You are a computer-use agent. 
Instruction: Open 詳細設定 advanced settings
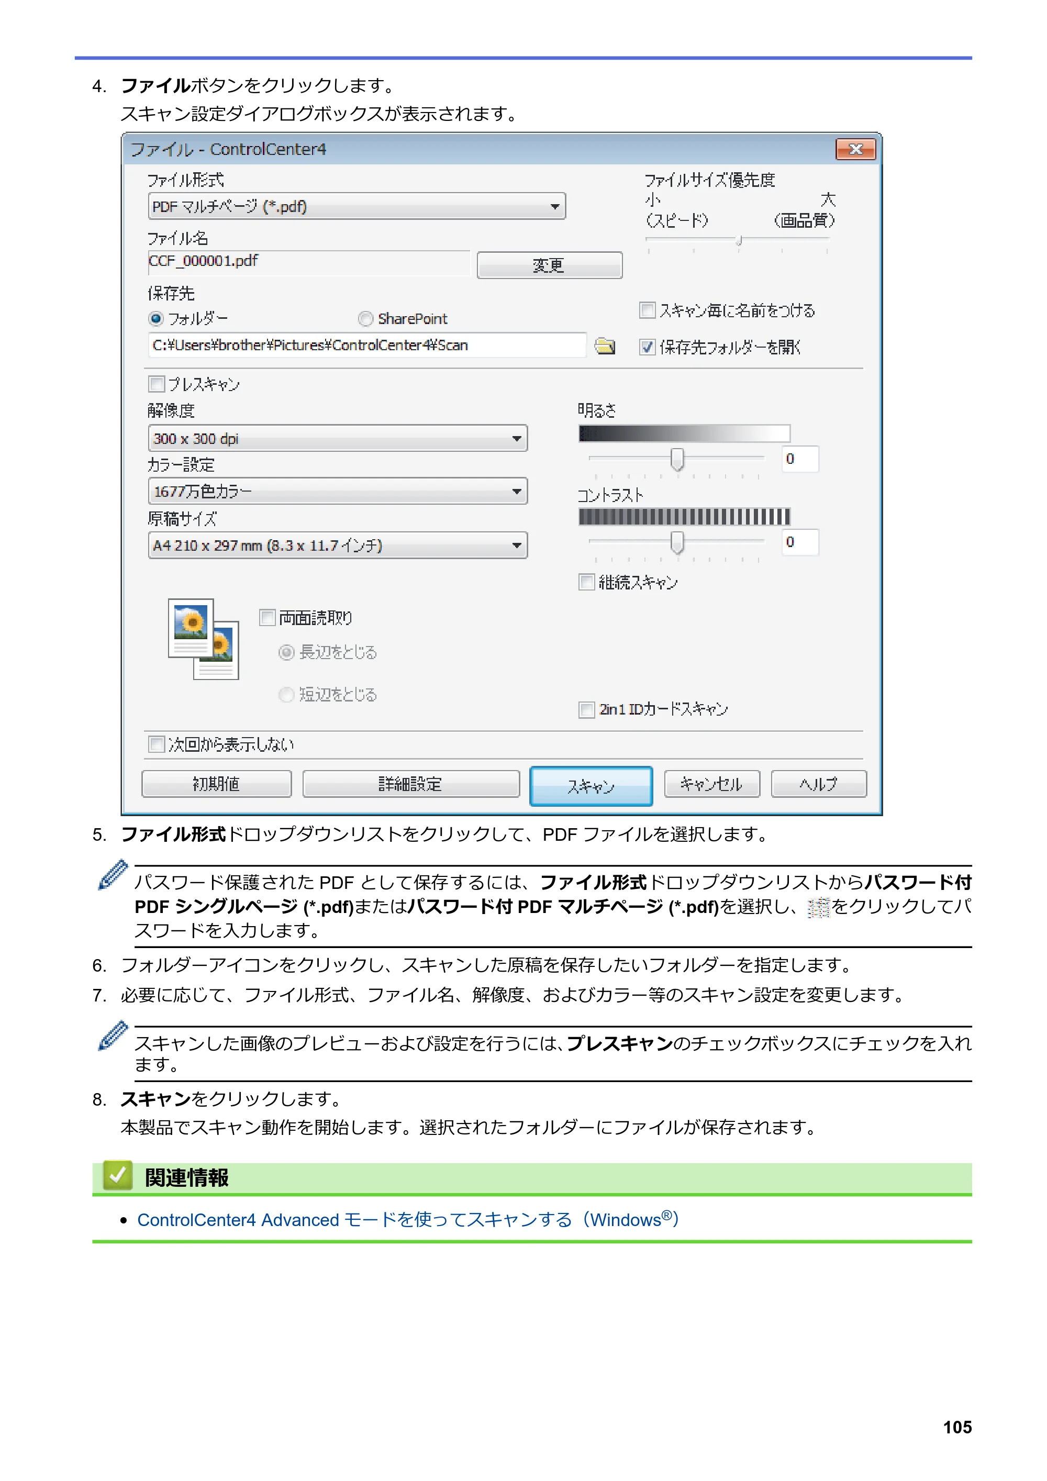pyautogui.click(x=411, y=784)
